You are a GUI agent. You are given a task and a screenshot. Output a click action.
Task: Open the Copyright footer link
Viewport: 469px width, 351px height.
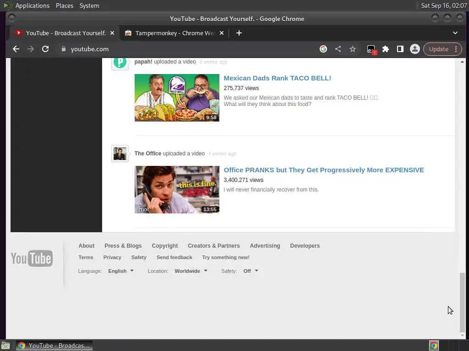(164, 245)
